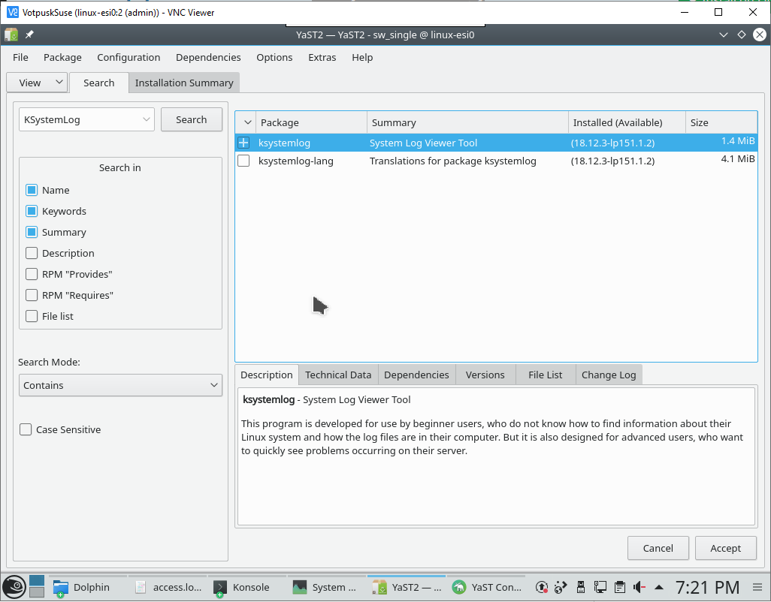Open YaST Control Center taskbar entry
Viewport: 771px width, 602px height.
pyautogui.click(x=487, y=587)
